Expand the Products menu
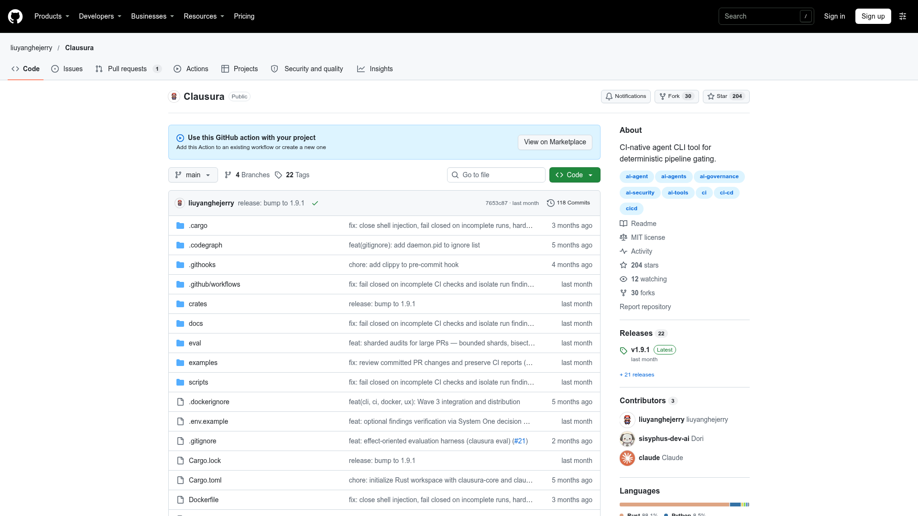Image resolution: width=918 pixels, height=516 pixels. (52, 16)
